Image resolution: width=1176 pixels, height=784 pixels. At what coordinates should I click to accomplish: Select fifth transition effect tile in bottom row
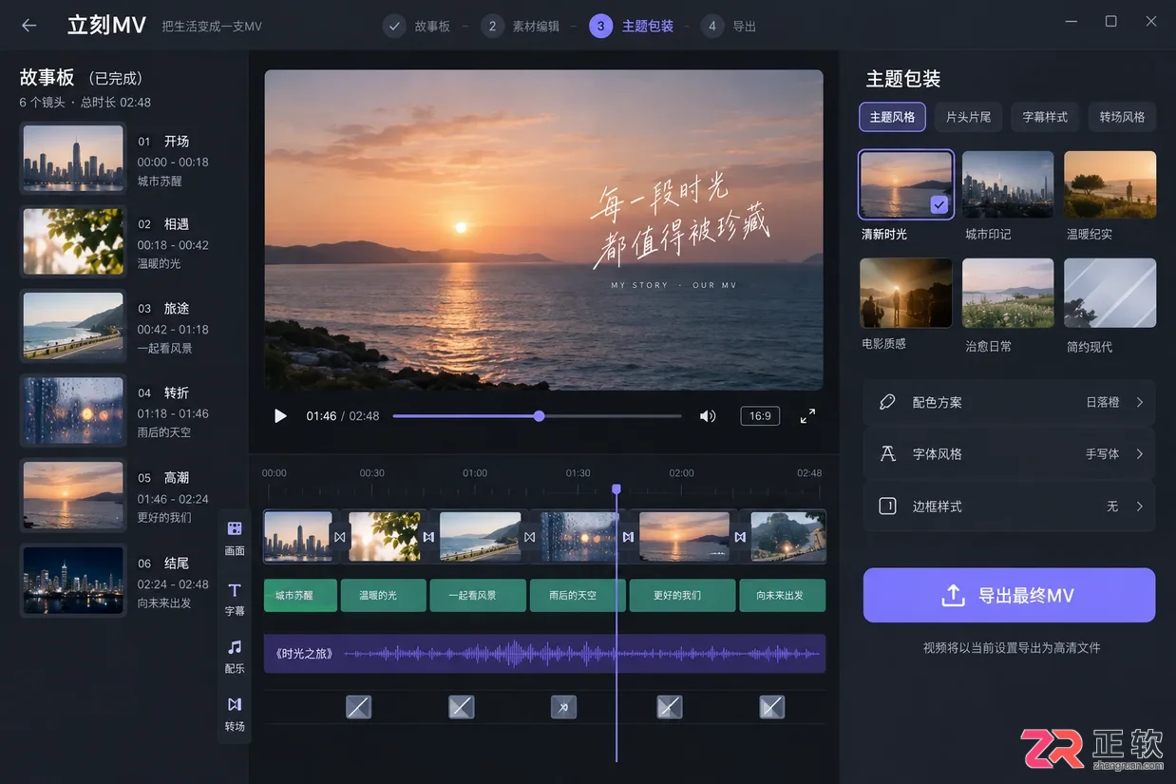772,706
